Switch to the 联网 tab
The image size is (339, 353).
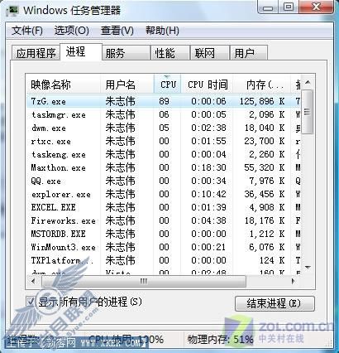click(210, 53)
